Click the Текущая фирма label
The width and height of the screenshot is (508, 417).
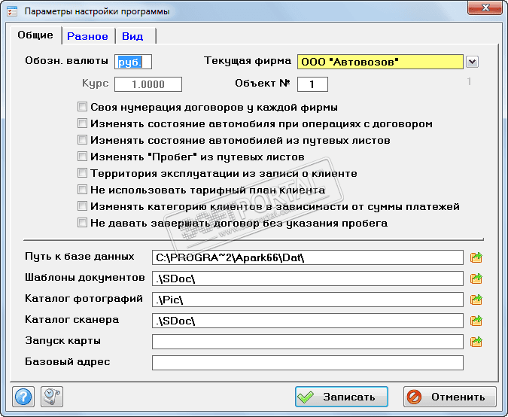coord(247,61)
